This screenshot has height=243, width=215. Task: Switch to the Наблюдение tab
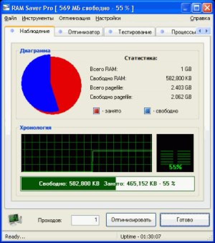point(29,31)
